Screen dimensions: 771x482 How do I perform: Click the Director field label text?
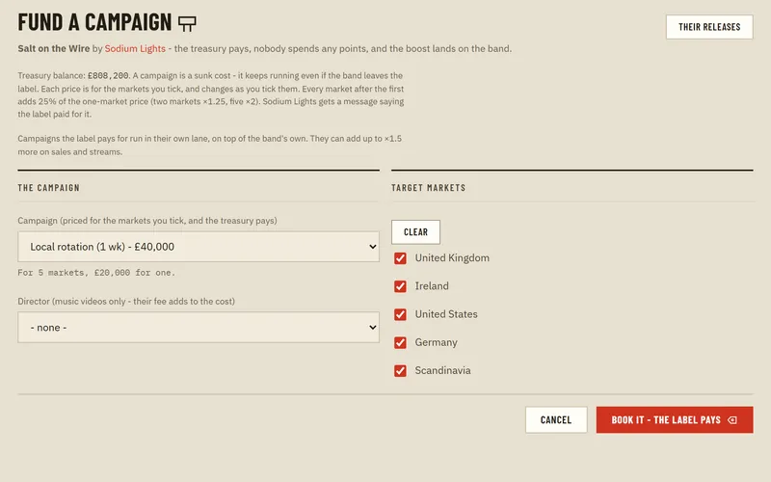click(126, 302)
